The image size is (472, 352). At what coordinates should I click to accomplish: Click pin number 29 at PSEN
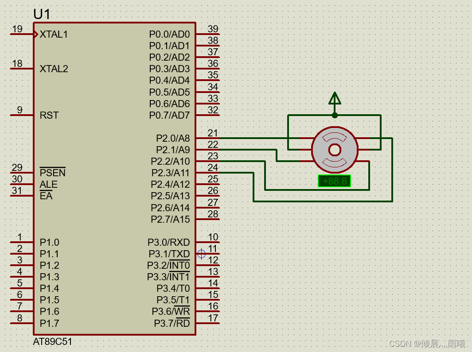tap(17, 167)
